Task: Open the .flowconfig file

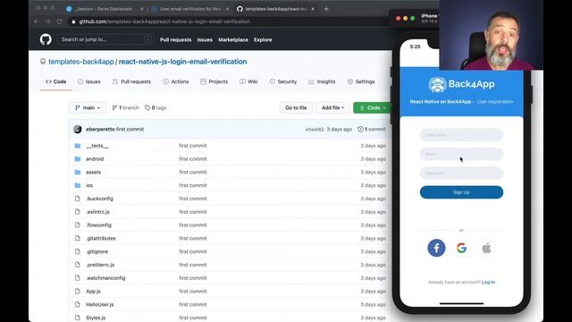Action: (x=98, y=225)
